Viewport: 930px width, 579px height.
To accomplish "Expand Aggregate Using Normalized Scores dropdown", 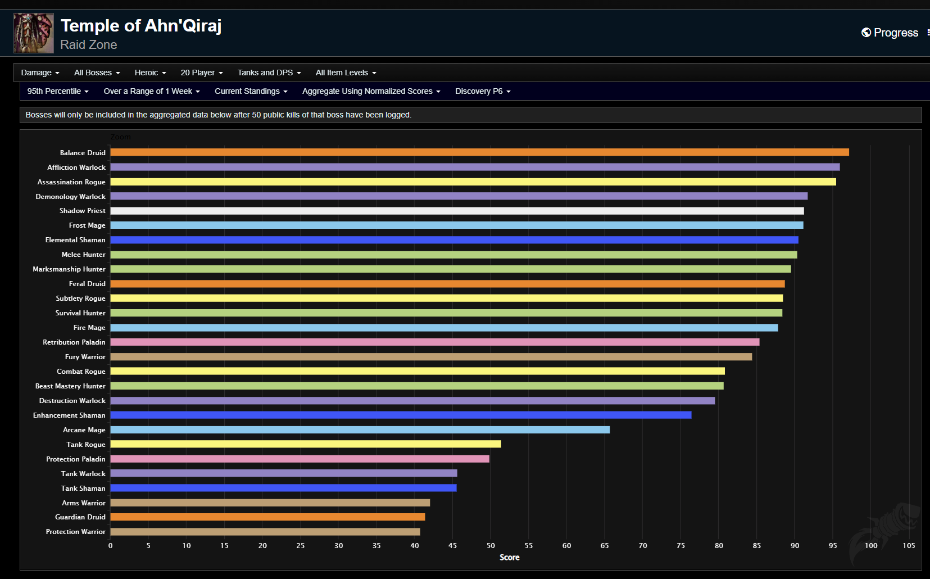I will 371,91.
